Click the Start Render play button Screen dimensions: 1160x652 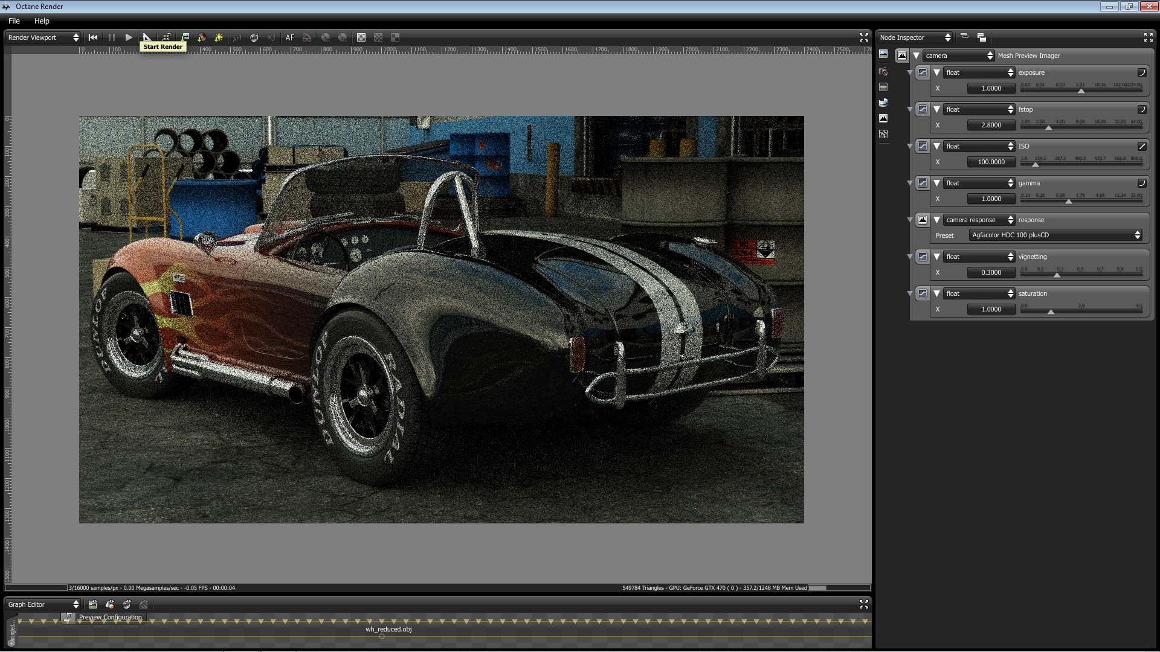129,37
